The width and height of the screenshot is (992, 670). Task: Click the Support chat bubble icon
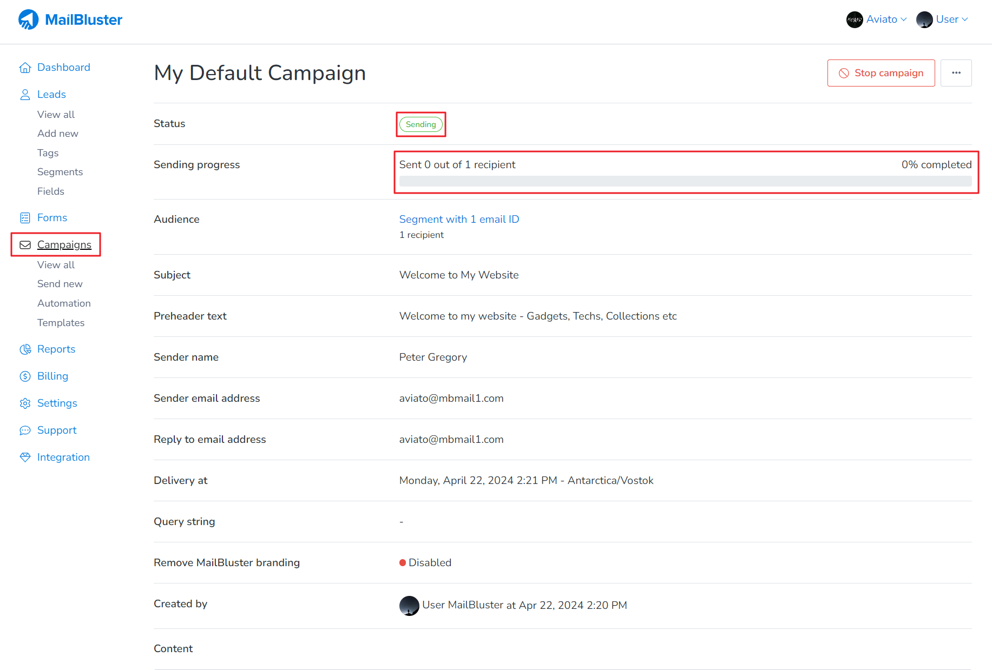(x=25, y=430)
